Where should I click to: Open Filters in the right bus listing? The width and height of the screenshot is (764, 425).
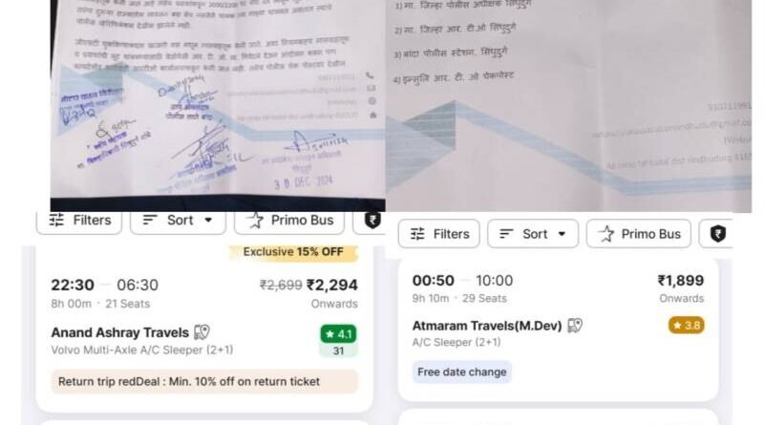439,234
